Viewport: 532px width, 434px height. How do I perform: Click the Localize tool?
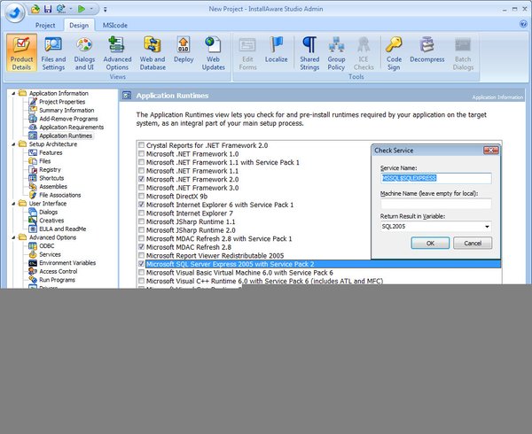[277, 50]
